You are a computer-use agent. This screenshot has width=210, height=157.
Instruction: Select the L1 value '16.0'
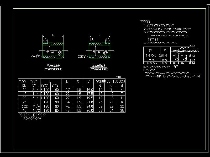pyautogui.click(x=90, y=89)
